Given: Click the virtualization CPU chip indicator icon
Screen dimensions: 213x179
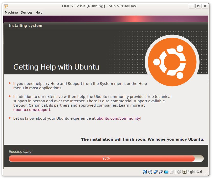Looking at the screenshot, I should (172, 172).
